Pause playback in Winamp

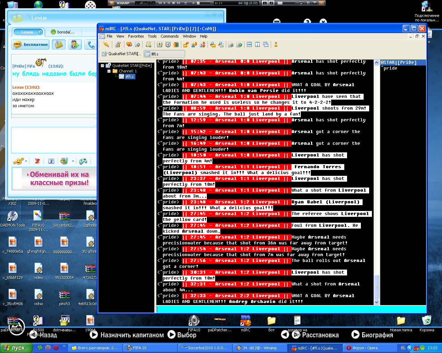coord(169,3)
